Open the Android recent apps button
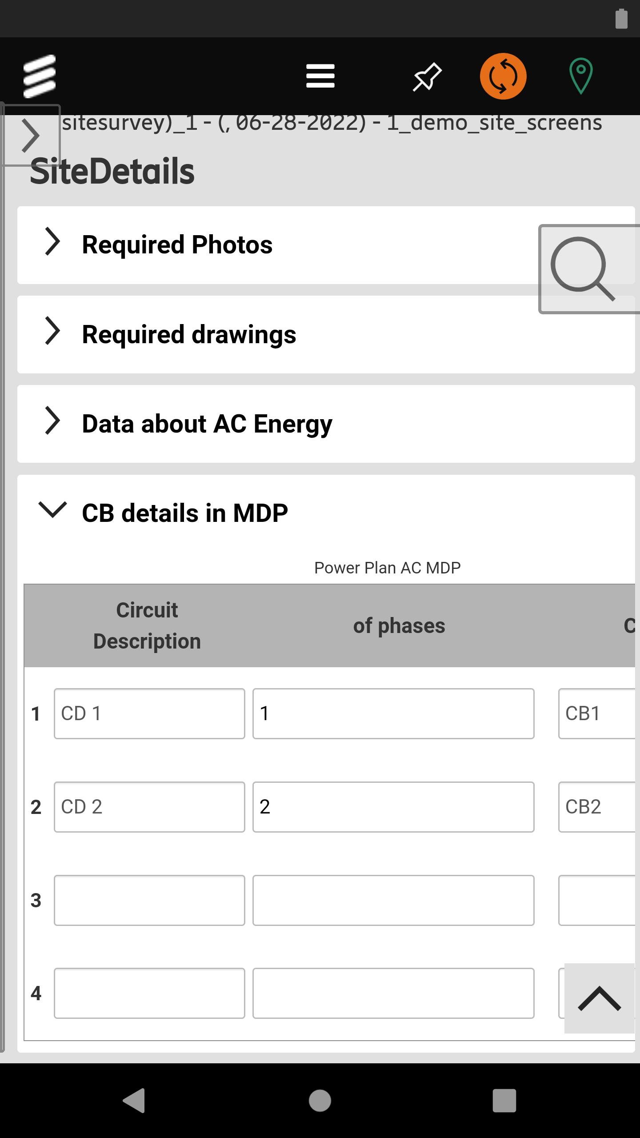Screen dimensions: 640x1138 click(504, 1101)
